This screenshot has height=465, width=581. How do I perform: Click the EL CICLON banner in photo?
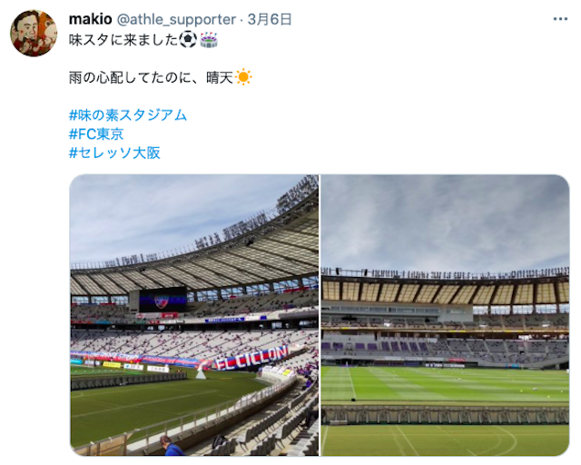click(251, 358)
